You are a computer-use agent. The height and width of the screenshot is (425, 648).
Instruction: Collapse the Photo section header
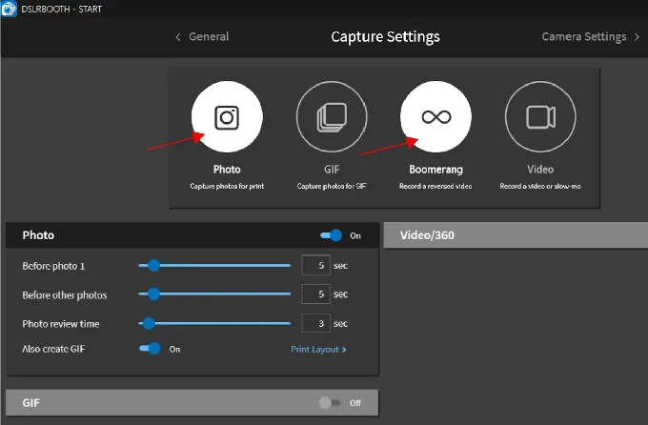click(x=192, y=235)
